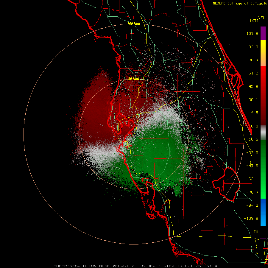Click the -32.0 velocity scale value
This screenshot has width=268, height=268.
[x=252, y=153]
